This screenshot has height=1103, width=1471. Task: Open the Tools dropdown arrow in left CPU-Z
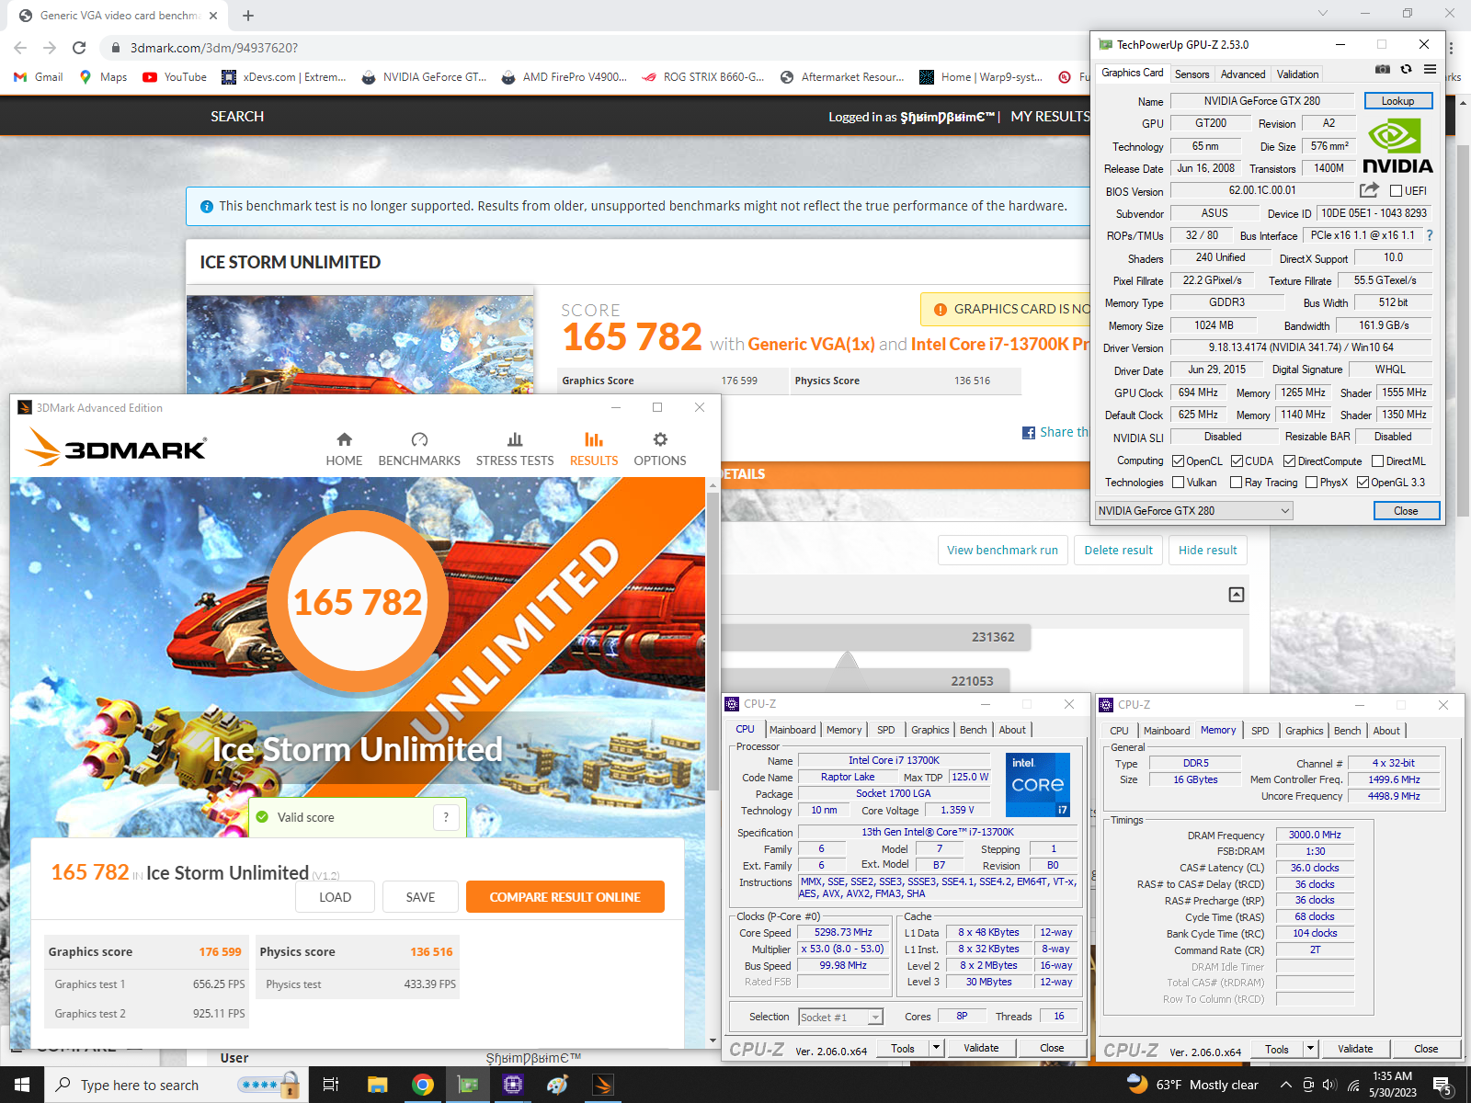(936, 1048)
